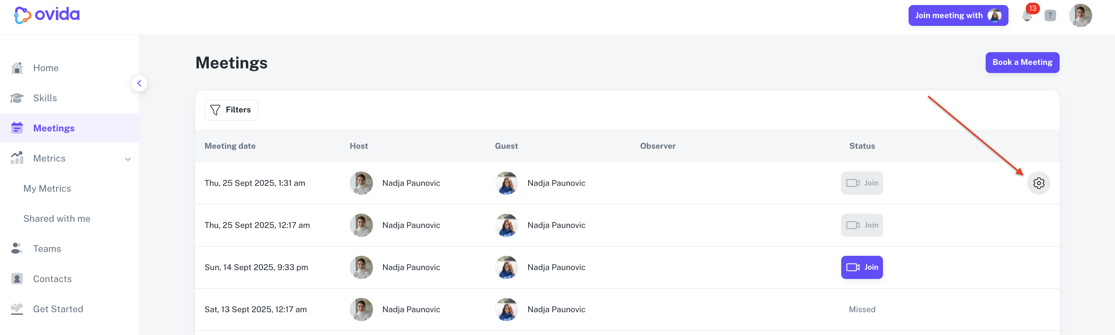Collapse the sidebar with the chevron button
Image resolution: width=1115 pixels, height=335 pixels.
coord(139,83)
